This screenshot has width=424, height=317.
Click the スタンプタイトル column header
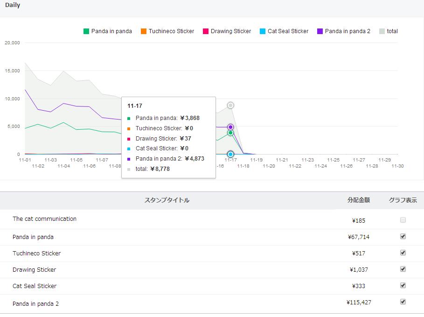(x=167, y=200)
